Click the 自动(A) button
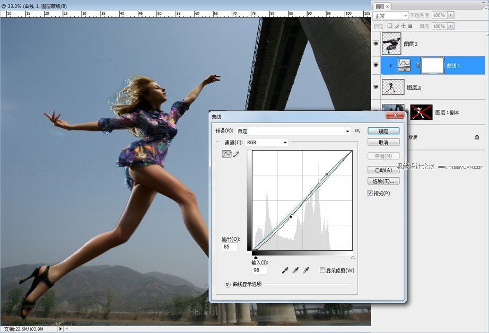489x333 pixels. tap(383, 170)
